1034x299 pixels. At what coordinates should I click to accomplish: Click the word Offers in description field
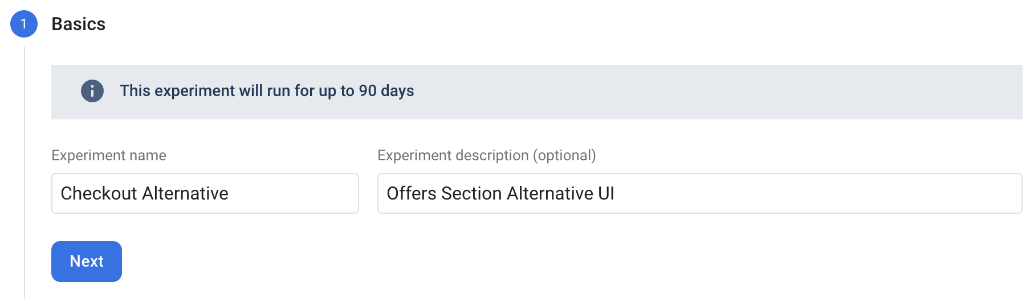click(x=412, y=193)
